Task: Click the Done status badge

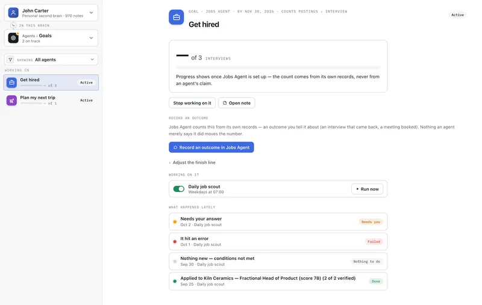Action: pos(375,282)
